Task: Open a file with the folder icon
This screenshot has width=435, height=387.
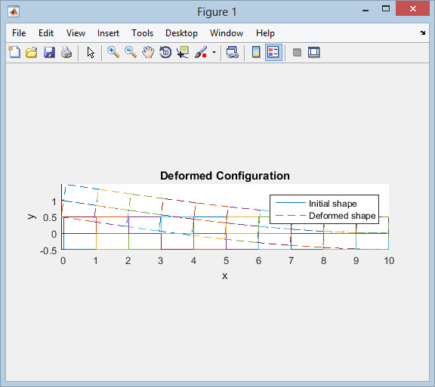Action: pyautogui.click(x=32, y=52)
